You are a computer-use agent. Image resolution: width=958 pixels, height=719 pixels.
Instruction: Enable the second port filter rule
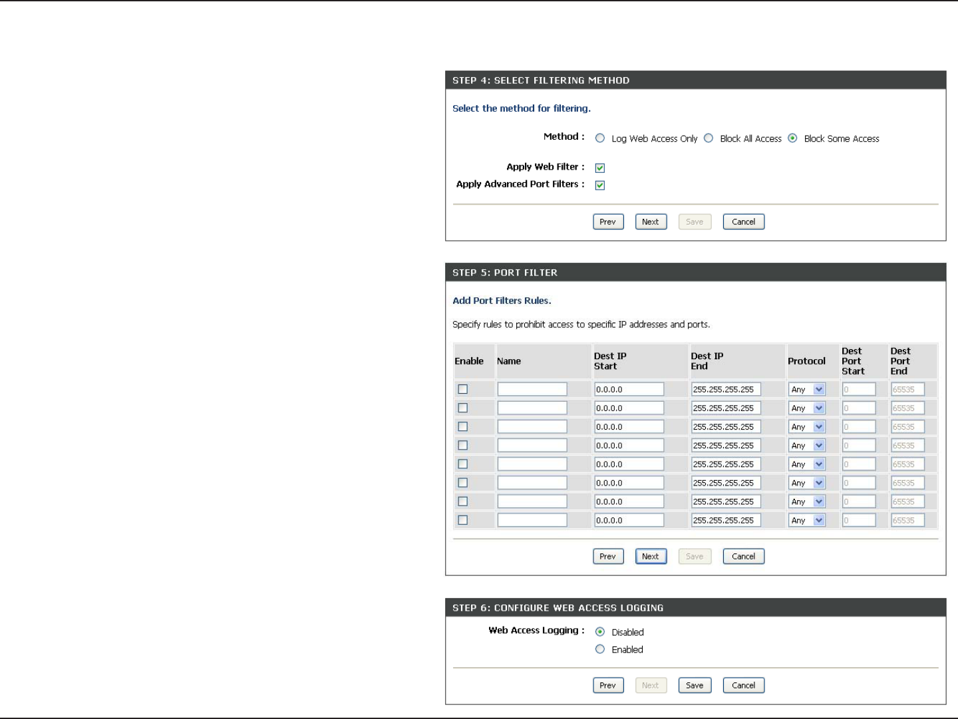pyautogui.click(x=463, y=408)
